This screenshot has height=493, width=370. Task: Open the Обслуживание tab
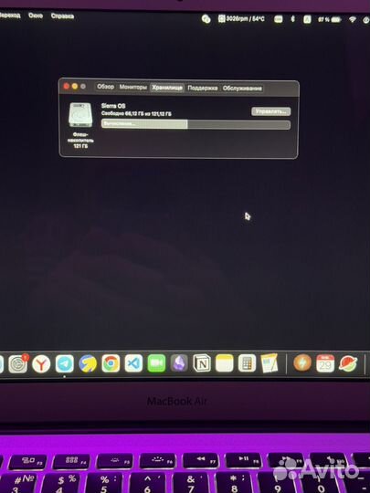(242, 89)
